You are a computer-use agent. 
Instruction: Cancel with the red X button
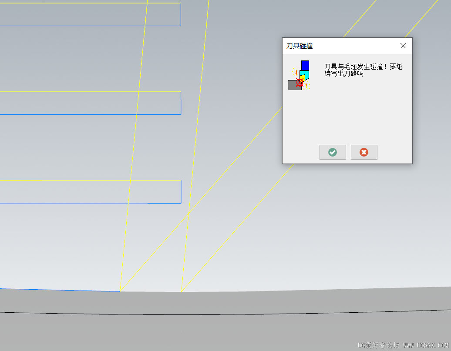click(364, 152)
